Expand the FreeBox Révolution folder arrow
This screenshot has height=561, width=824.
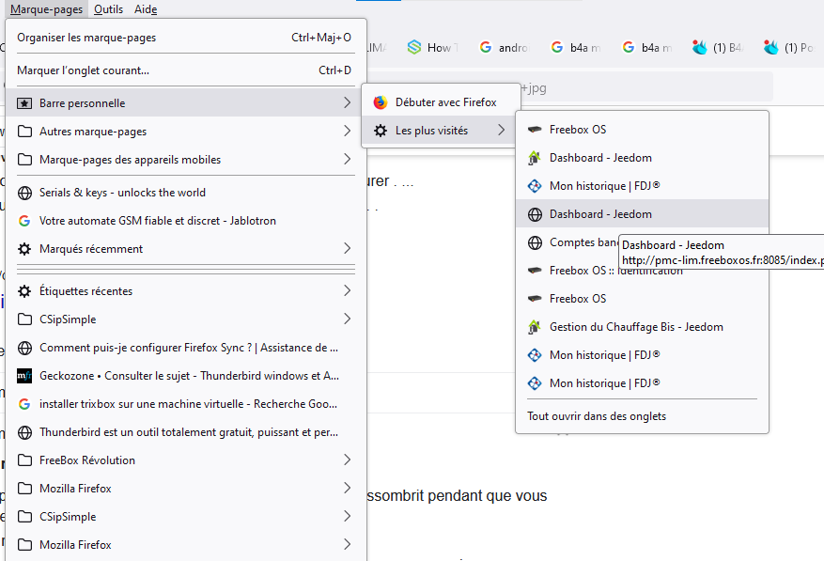click(x=347, y=460)
